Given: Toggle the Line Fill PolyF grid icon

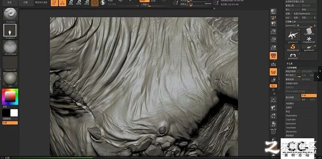Looking at the screenshot, I should [x=273, y=131].
